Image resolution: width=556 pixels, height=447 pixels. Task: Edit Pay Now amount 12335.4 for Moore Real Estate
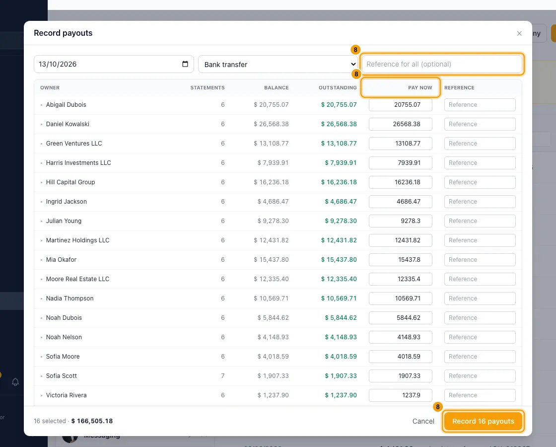pos(400,279)
